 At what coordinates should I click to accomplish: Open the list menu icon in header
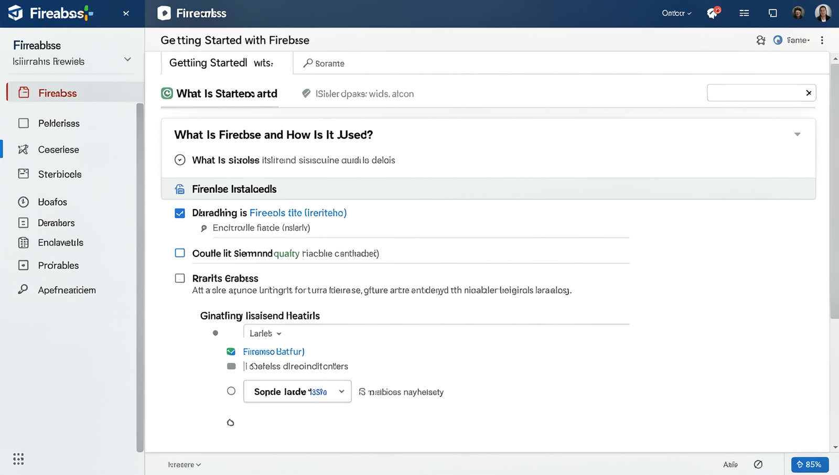(x=744, y=13)
